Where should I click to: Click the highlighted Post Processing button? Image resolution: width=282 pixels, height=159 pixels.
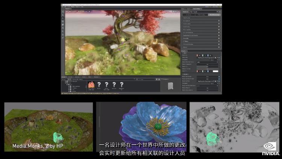214,14
